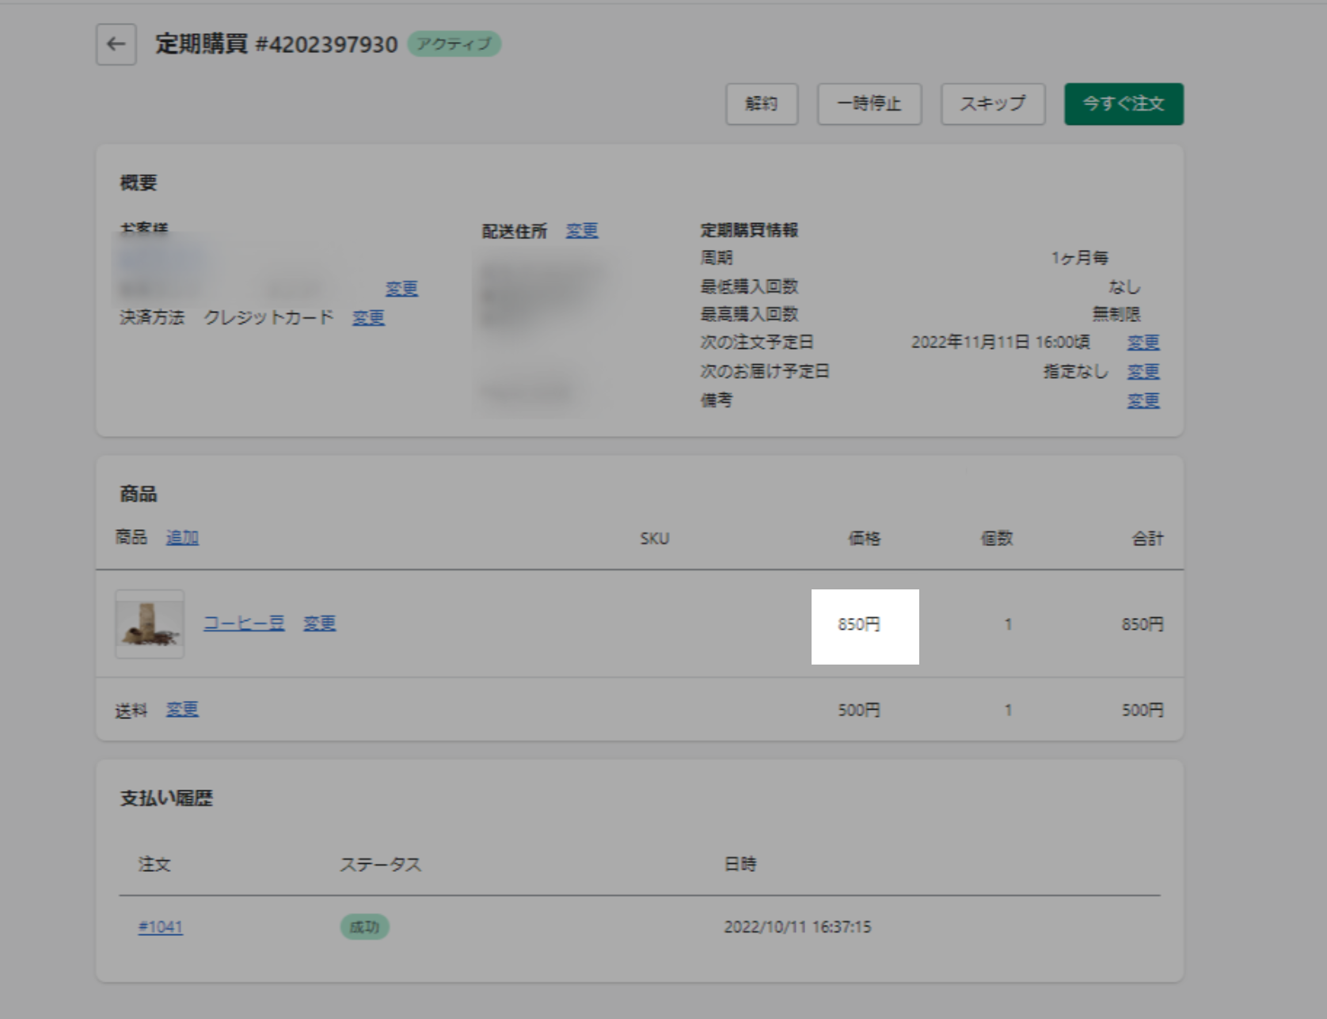Click the 指定なし delivery date value
1327x1019 pixels.
[x=1076, y=371]
